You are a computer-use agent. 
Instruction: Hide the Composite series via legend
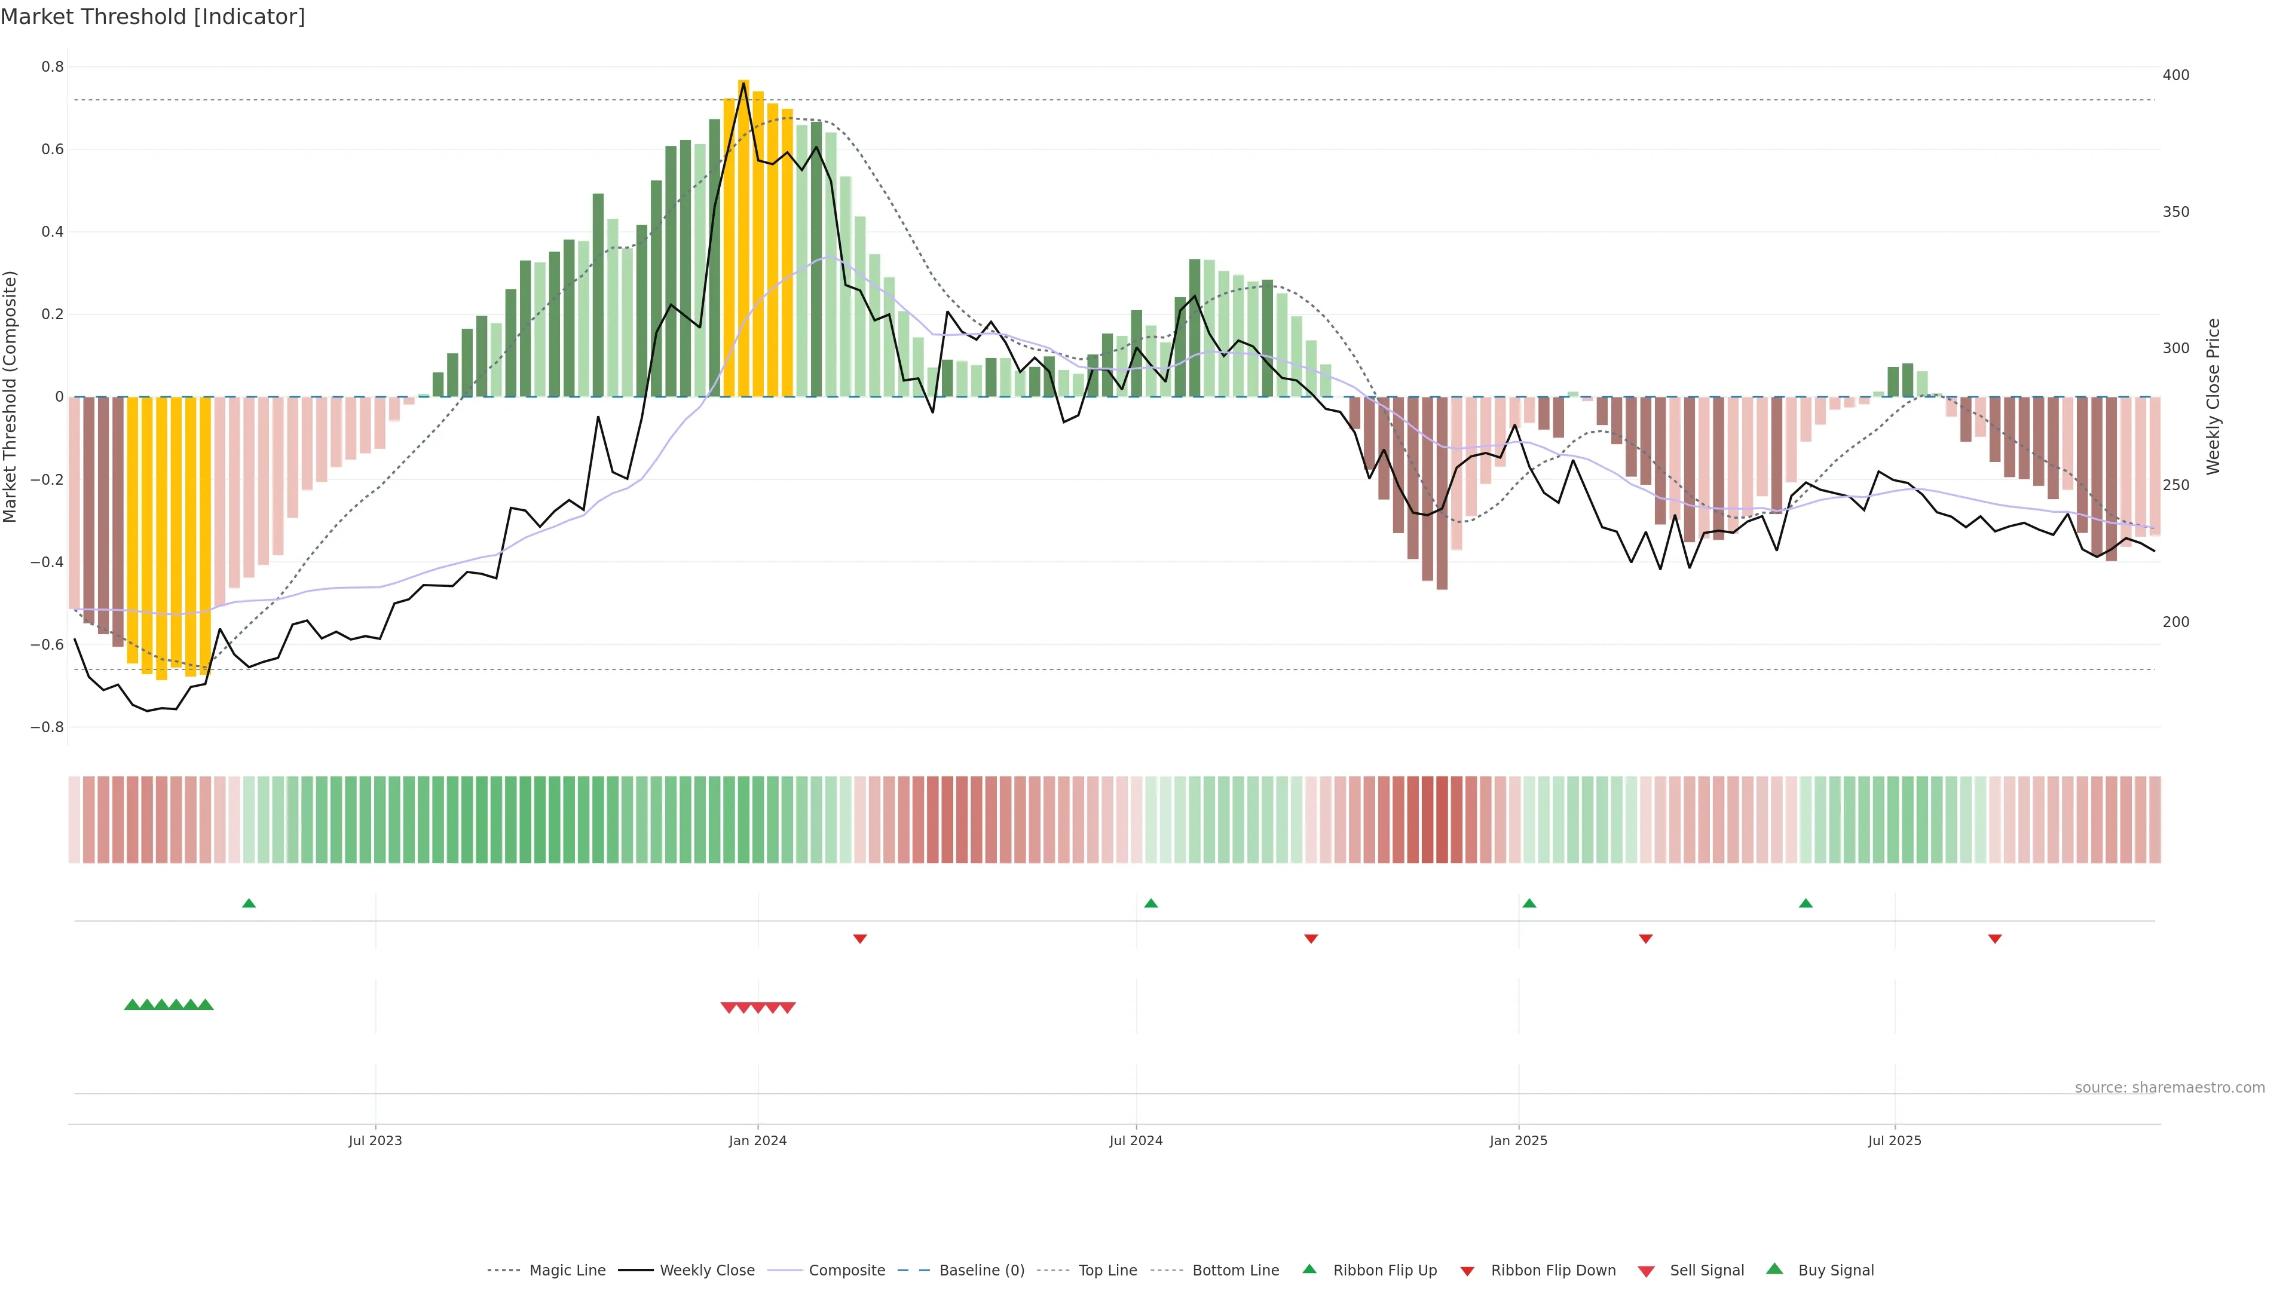(x=846, y=1271)
